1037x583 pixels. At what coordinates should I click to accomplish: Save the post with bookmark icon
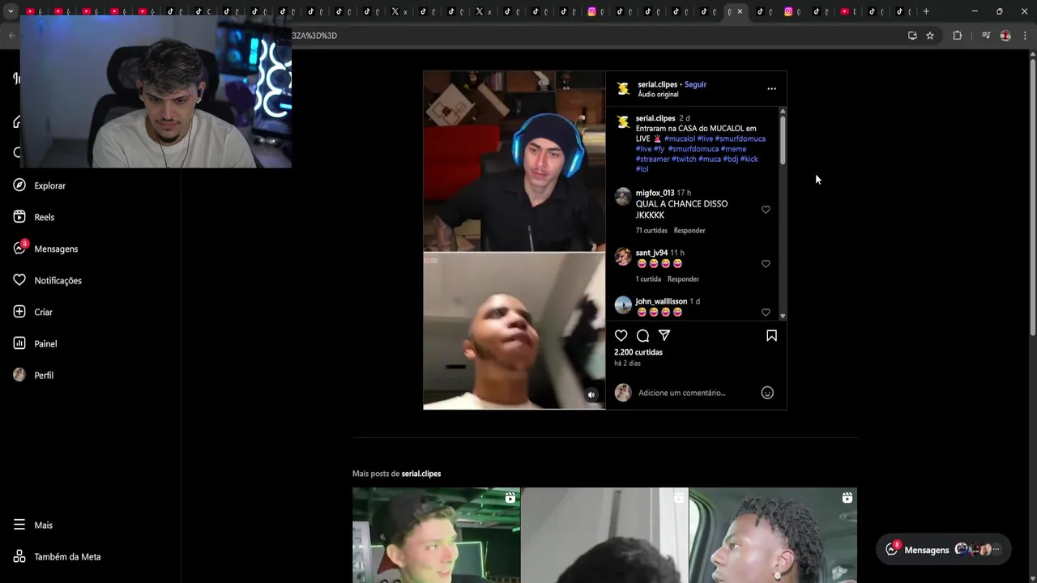pyautogui.click(x=771, y=335)
